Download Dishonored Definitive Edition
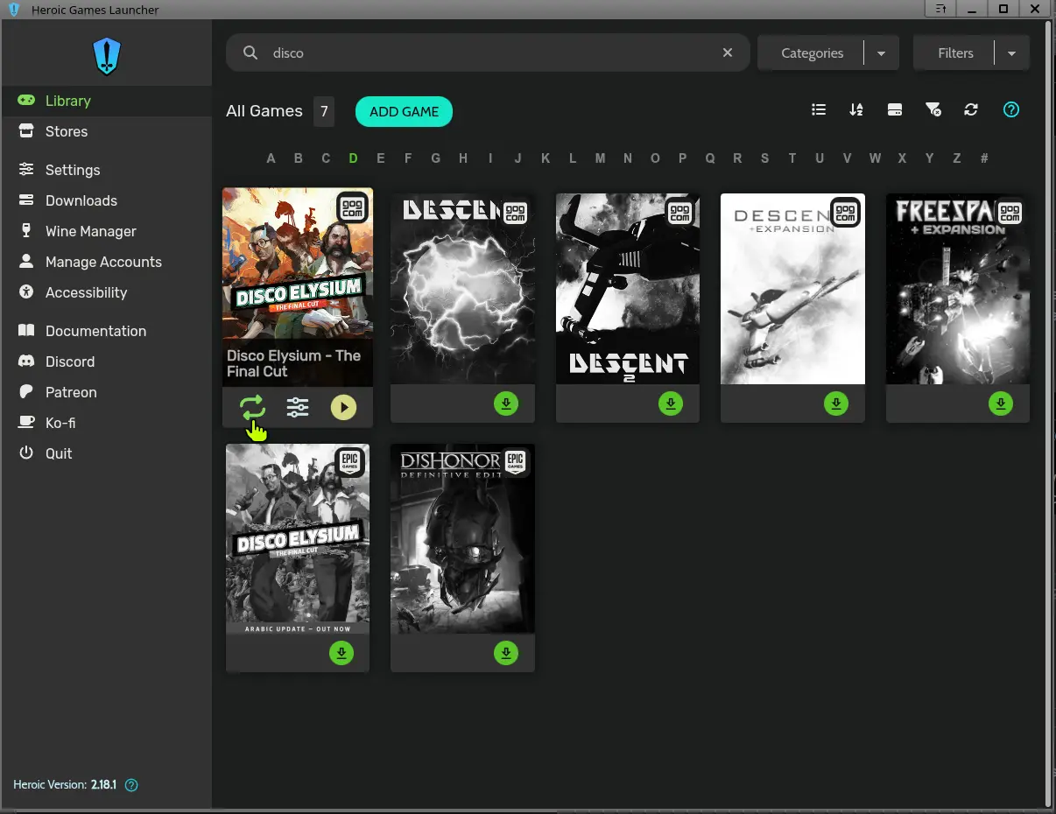This screenshot has height=814, width=1056. [x=506, y=653]
